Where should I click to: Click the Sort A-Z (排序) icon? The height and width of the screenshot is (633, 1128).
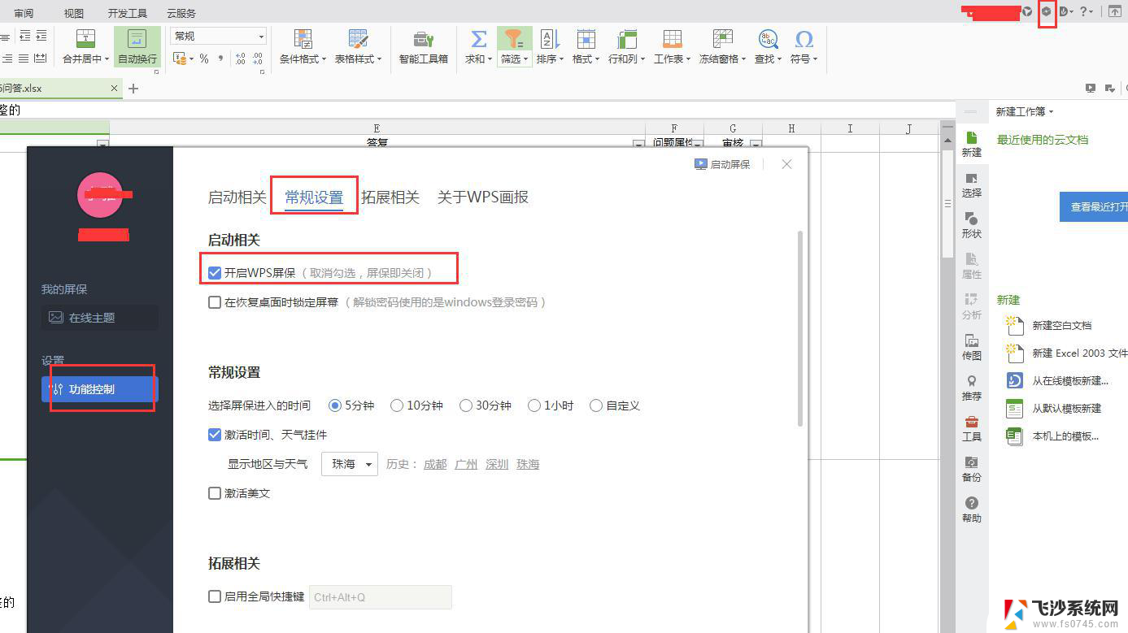coord(550,39)
